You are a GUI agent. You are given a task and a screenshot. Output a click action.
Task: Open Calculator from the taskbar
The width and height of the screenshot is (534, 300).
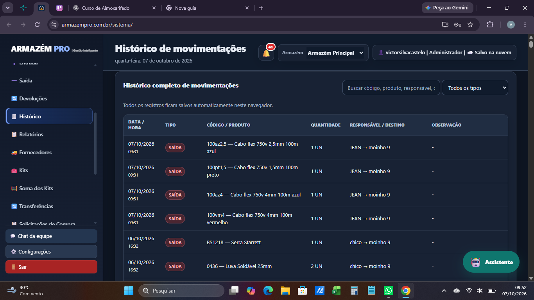coord(354,291)
